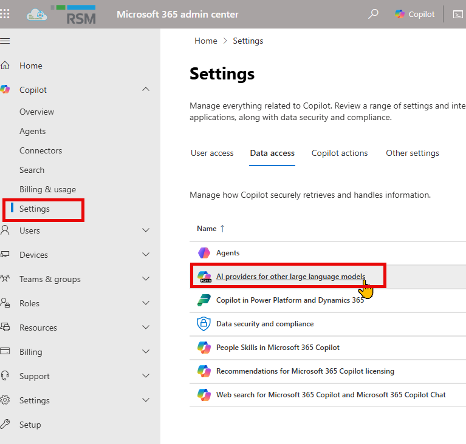This screenshot has width=466, height=444.
Task: Click the search magnifier icon in header
Action: tap(374, 14)
